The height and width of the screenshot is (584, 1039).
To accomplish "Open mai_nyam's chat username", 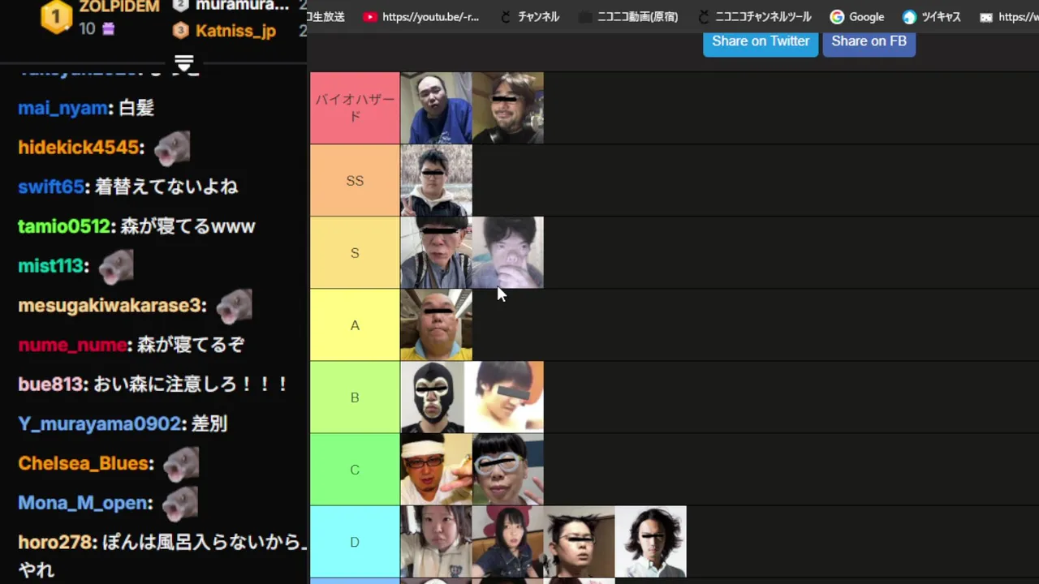I will (63, 108).
